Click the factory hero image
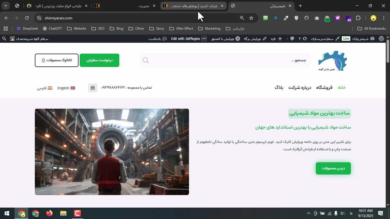This screenshot has width=390, height=219. (112, 152)
